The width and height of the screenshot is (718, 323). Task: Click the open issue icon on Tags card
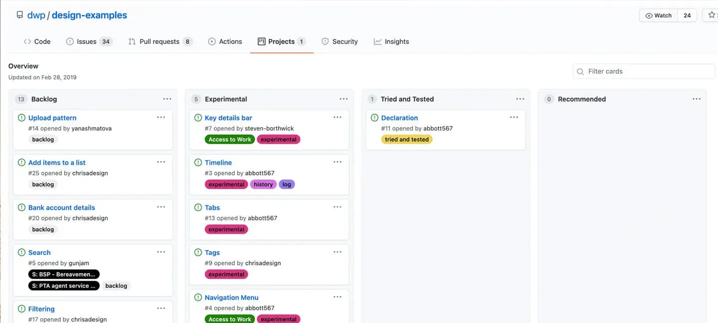[x=198, y=253]
